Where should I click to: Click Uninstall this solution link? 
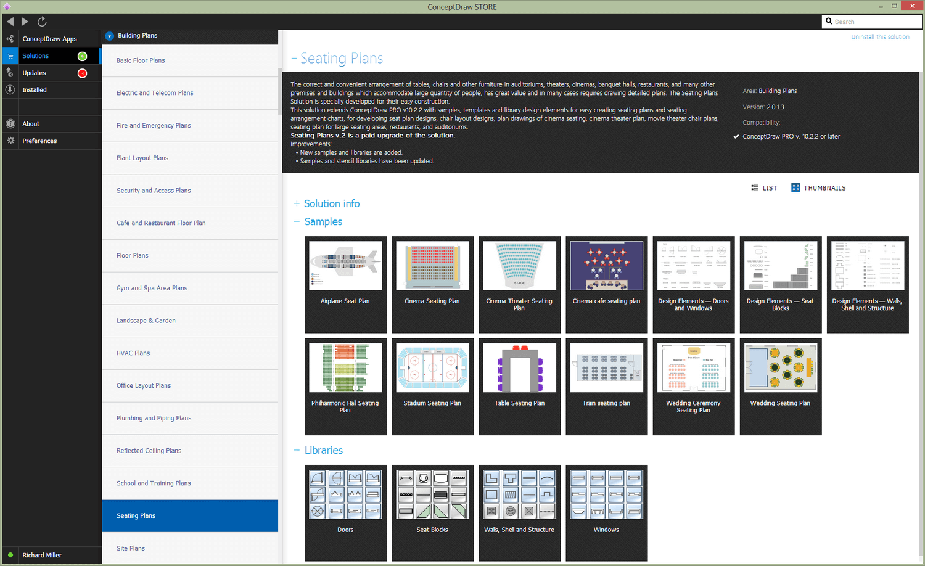tap(880, 37)
